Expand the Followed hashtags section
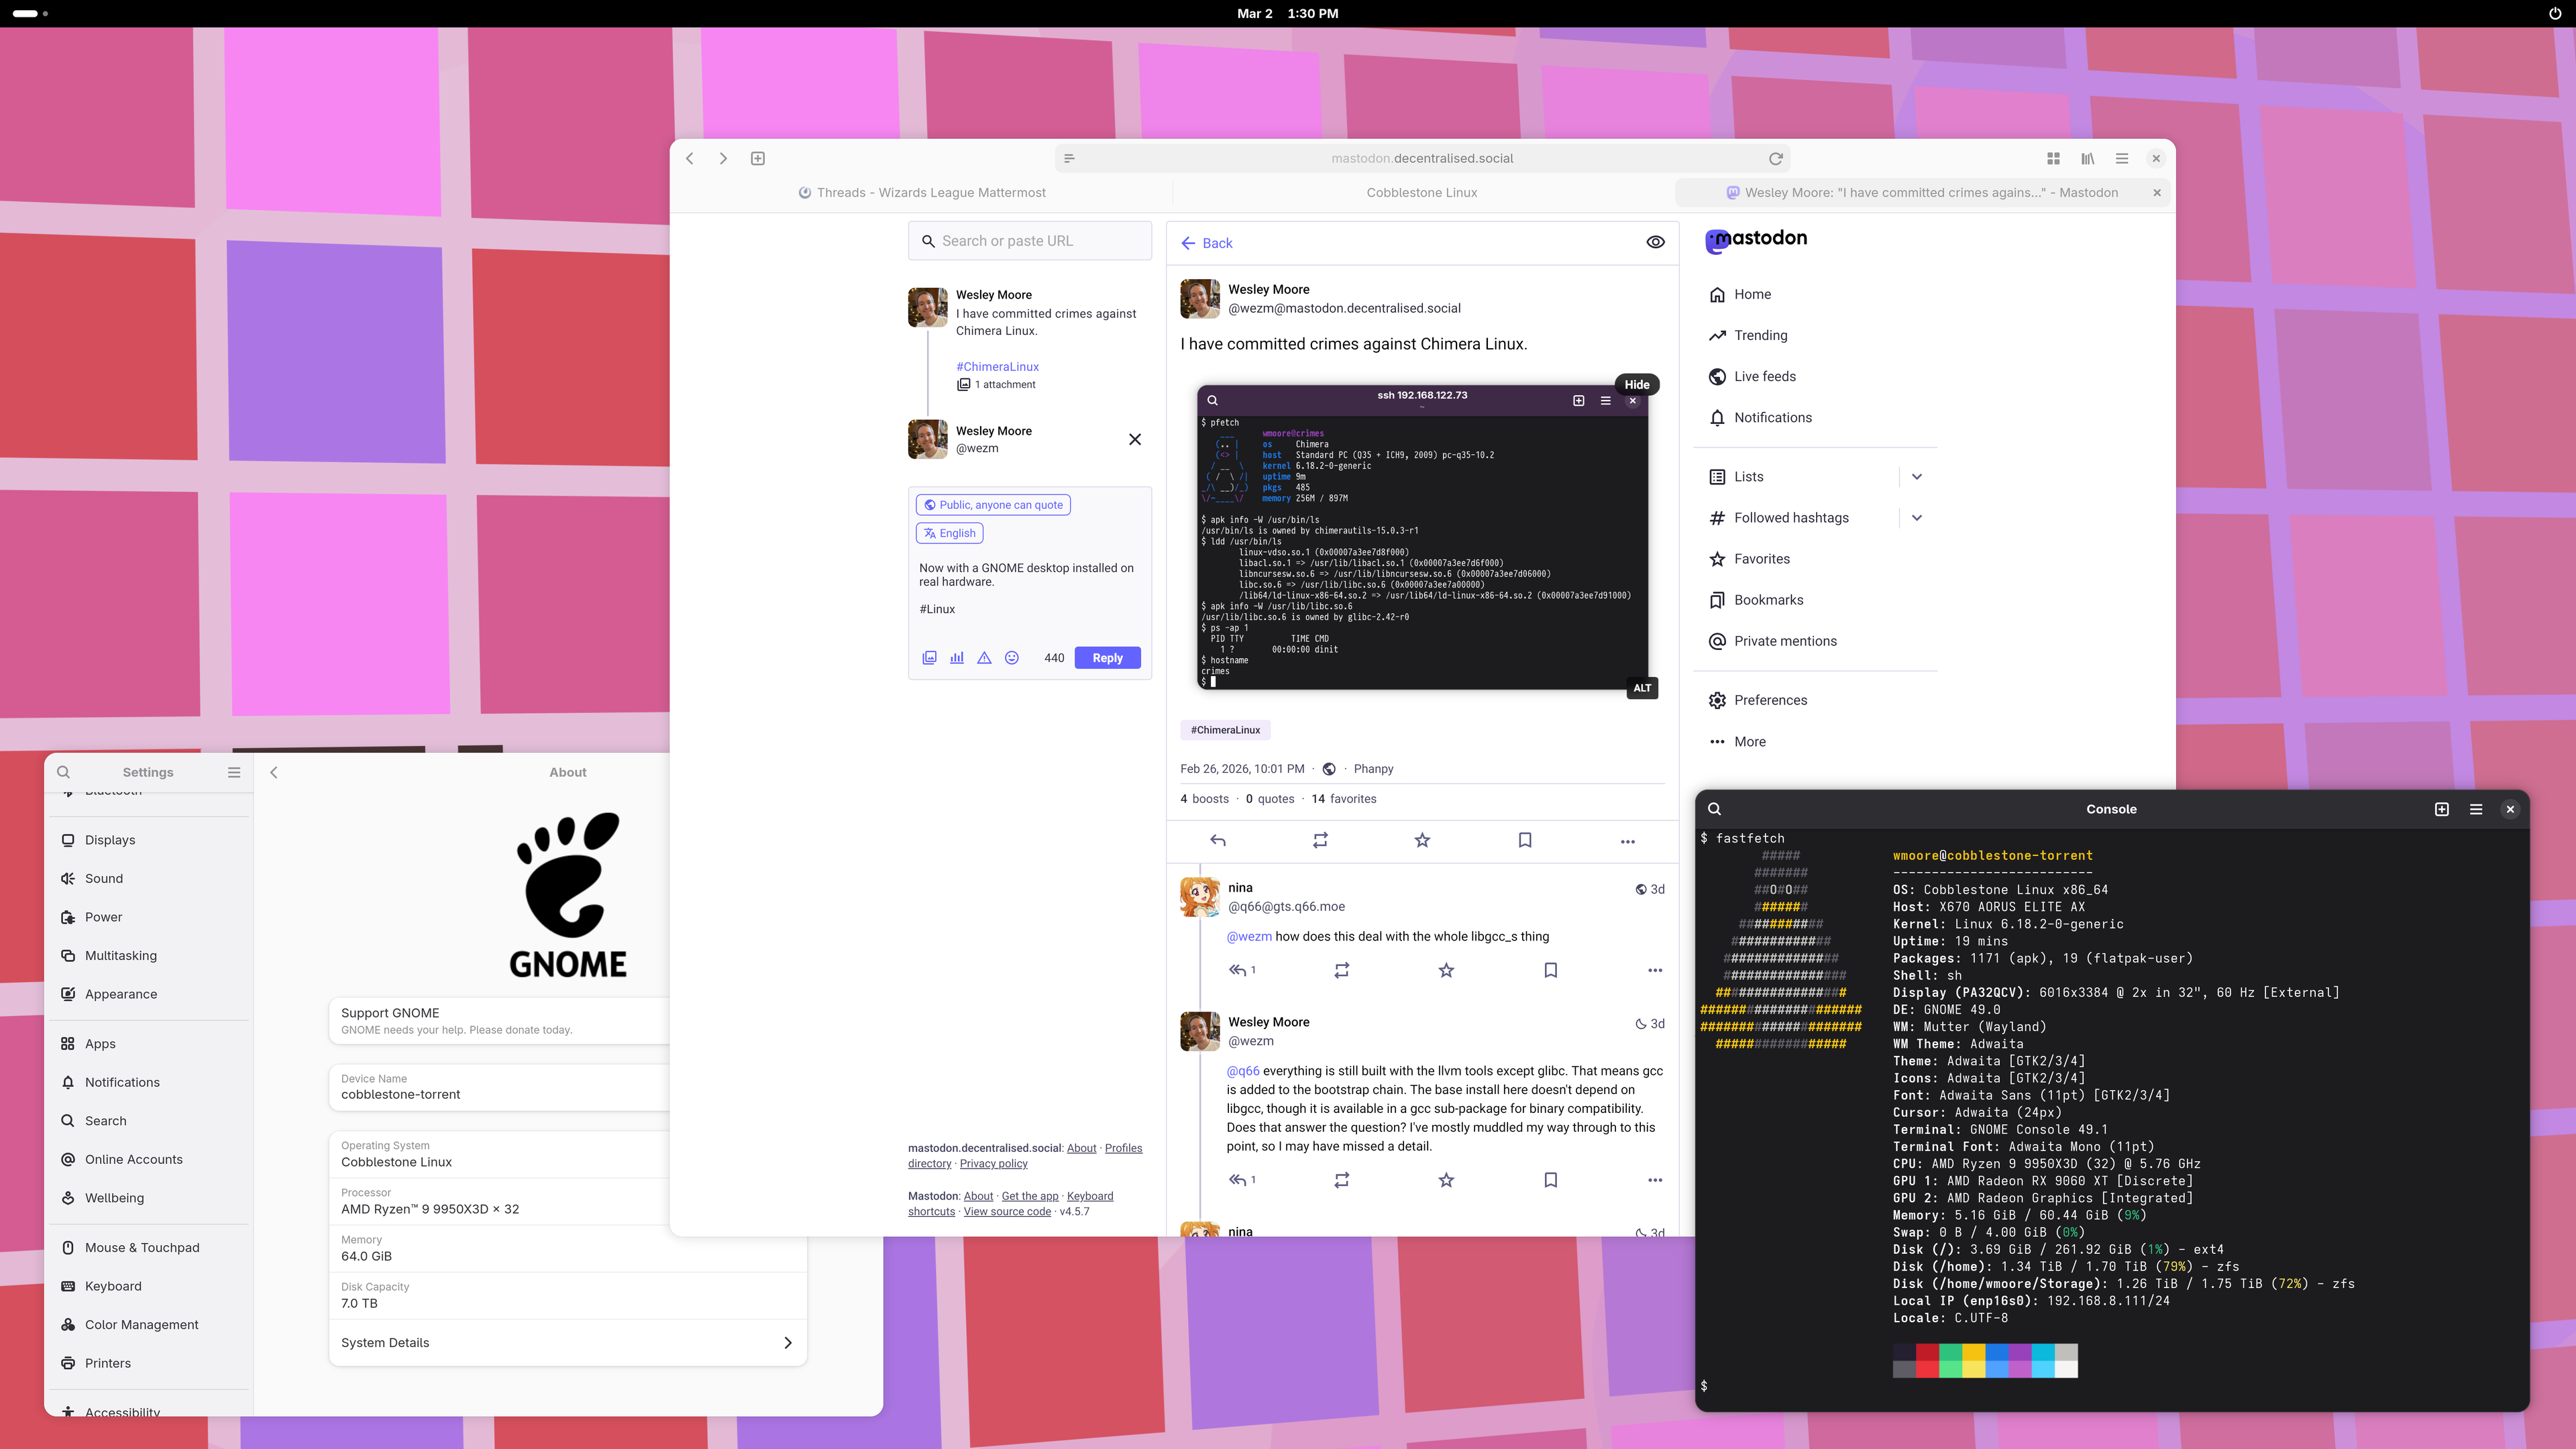 [x=1916, y=518]
